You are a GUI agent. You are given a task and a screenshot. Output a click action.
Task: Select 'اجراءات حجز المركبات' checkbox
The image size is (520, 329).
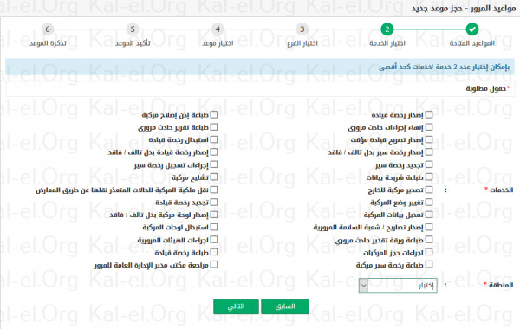click(x=429, y=252)
